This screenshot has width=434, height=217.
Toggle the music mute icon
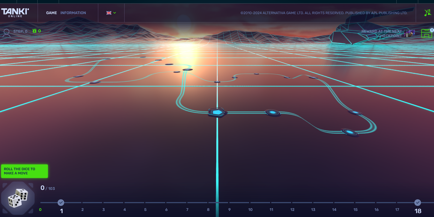(428, 13)
